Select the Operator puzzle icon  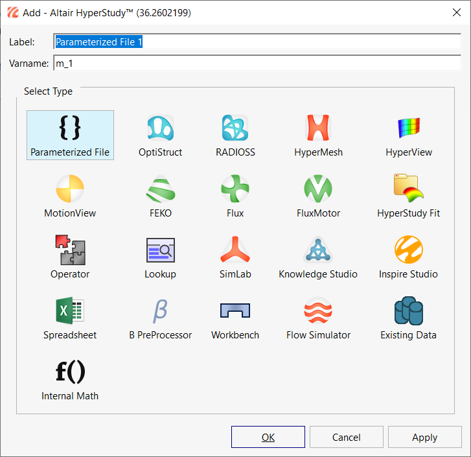pyautogui.click(x=70, y=250)
